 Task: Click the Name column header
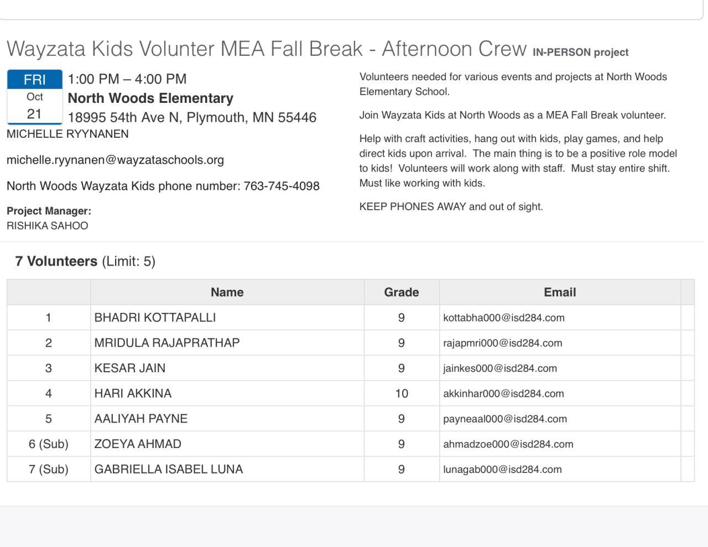pyautogui.click(x=227, y=292)
